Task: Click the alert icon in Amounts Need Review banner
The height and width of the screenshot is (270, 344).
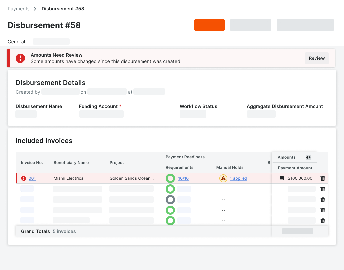Action: pos(20,58)
